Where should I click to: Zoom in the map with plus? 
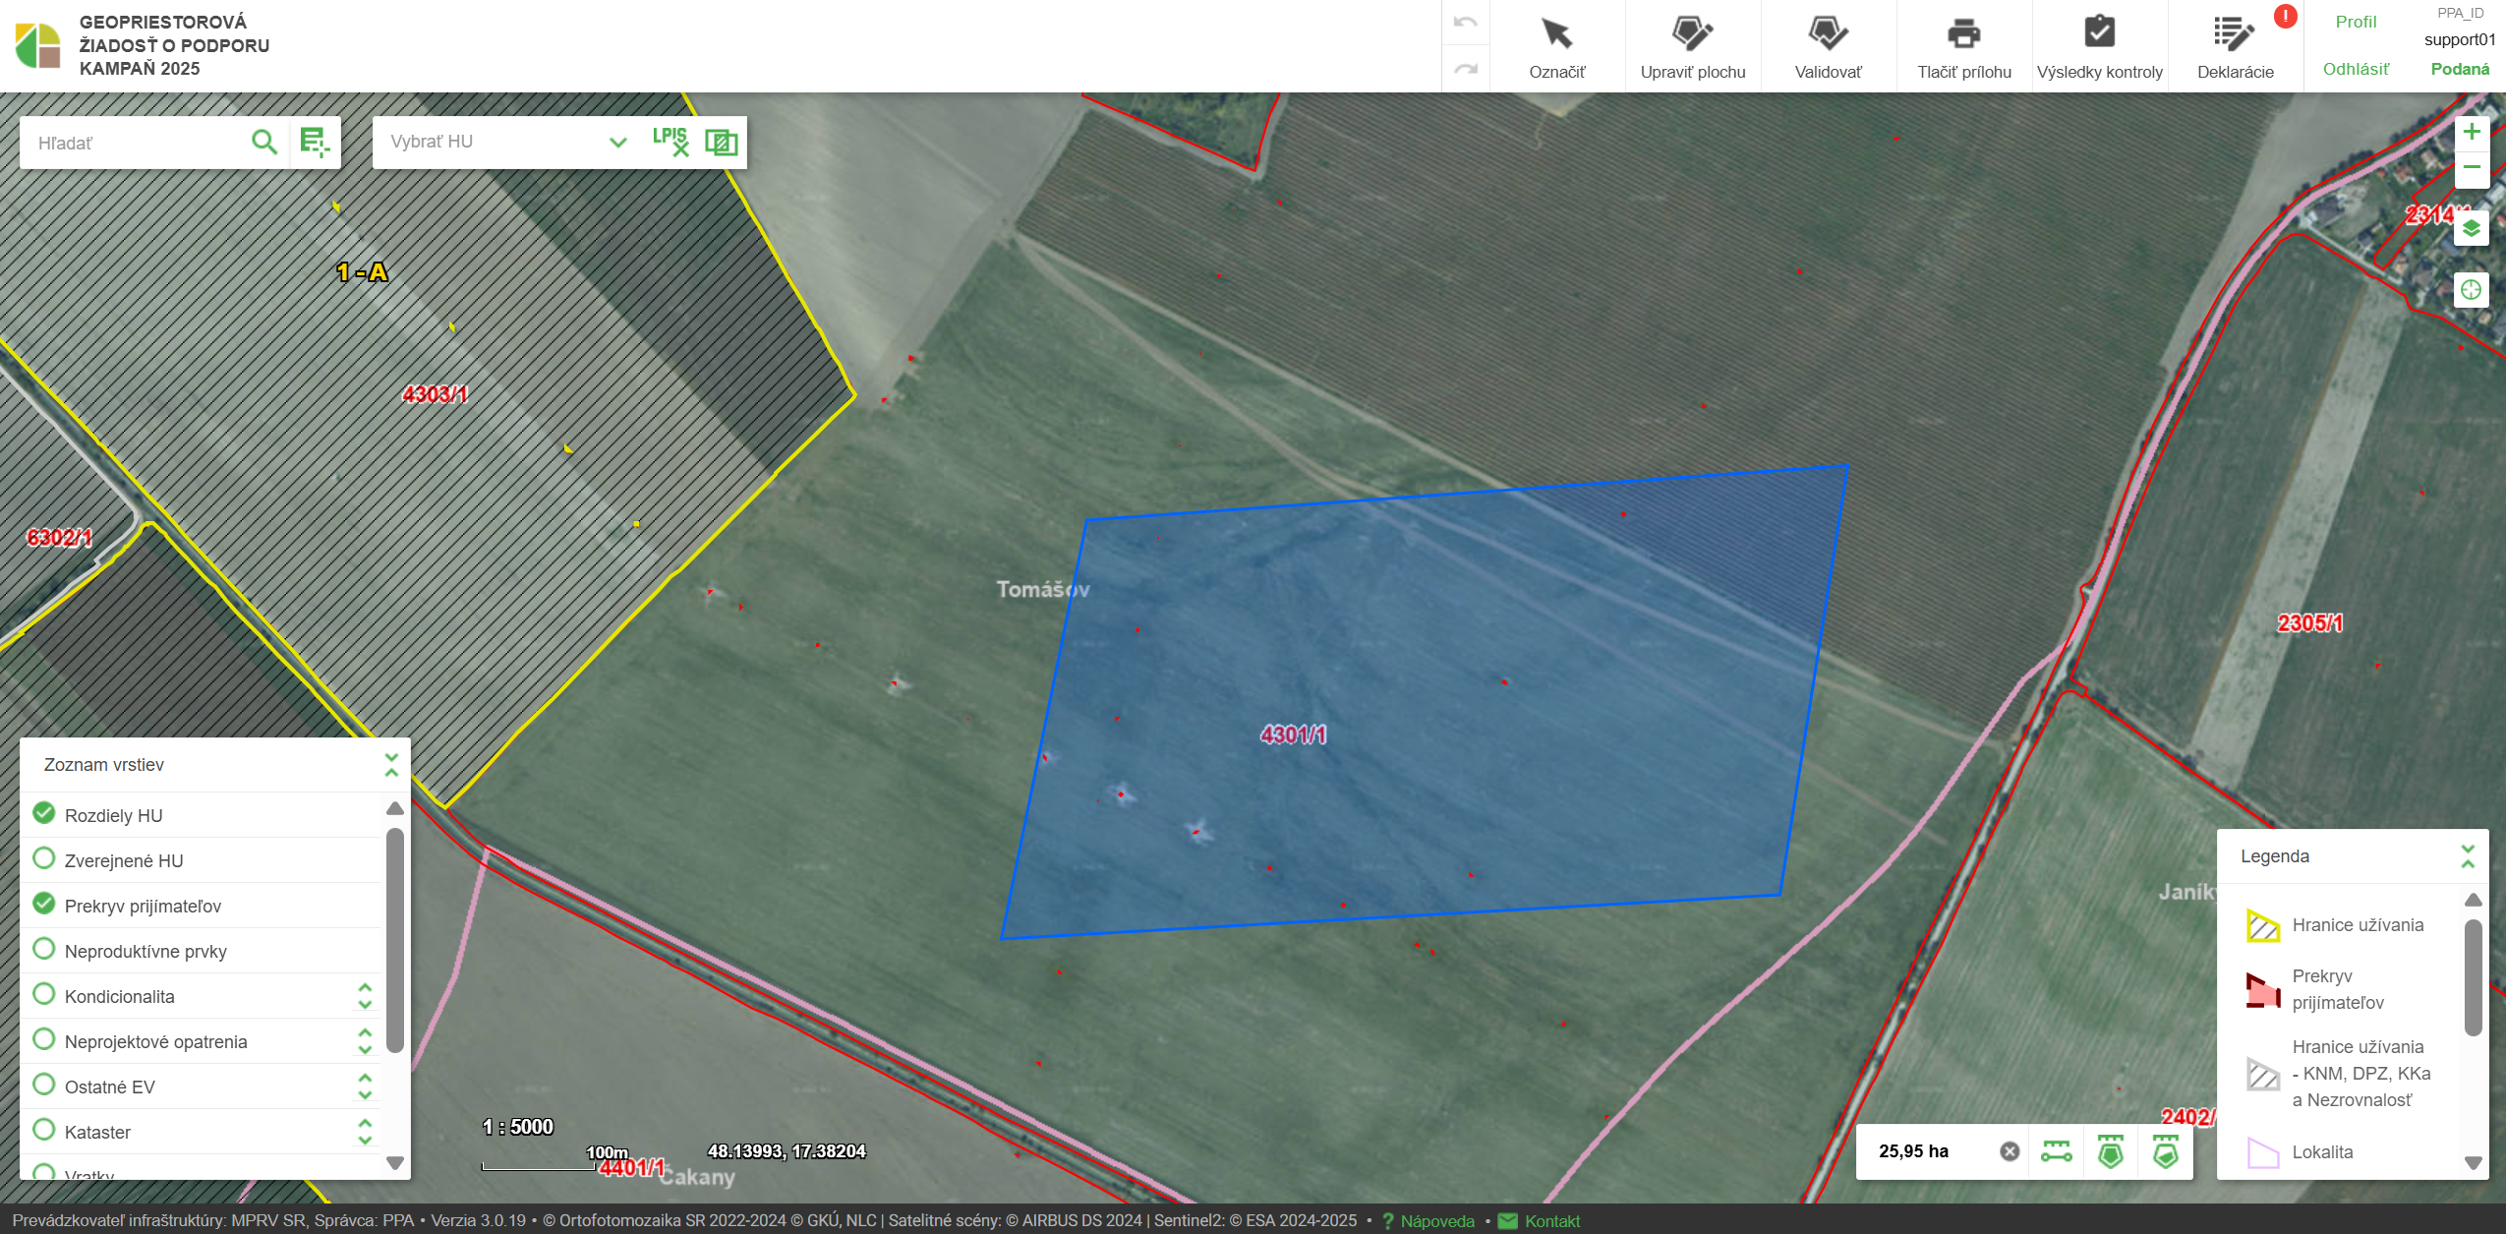tap(2471, 133)
